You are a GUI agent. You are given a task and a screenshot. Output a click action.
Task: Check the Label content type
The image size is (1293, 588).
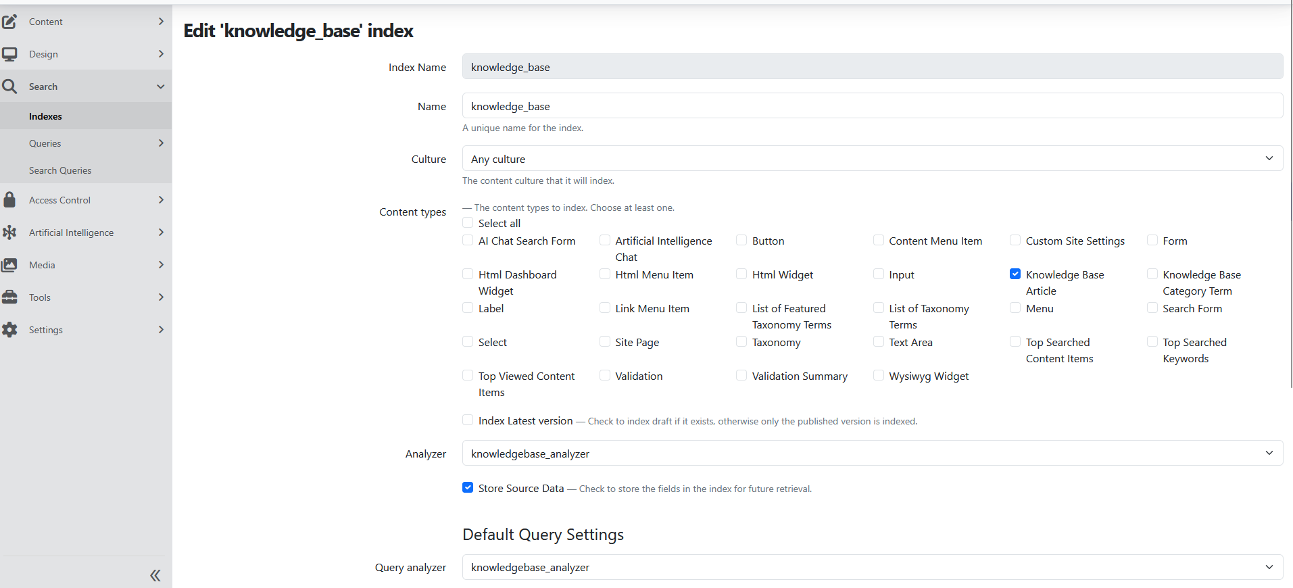pyautogui.click(x=468, y=308)
